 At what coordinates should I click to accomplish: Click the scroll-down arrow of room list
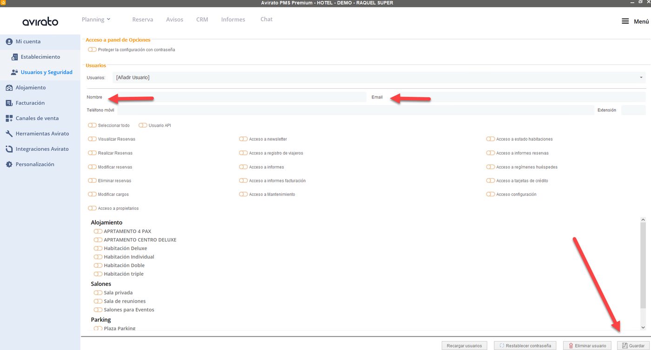[x=643, y=327]
